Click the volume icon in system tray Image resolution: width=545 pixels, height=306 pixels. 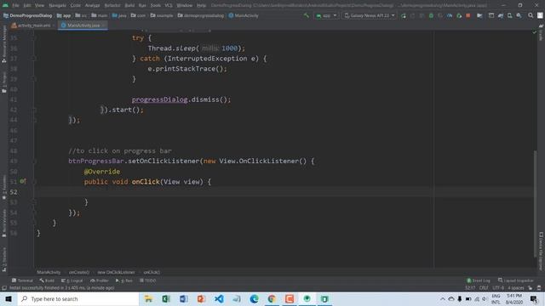[485, 298]
